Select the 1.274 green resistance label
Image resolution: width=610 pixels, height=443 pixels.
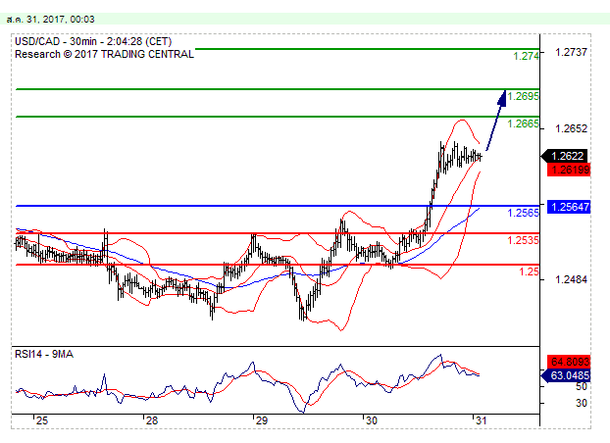526,56
